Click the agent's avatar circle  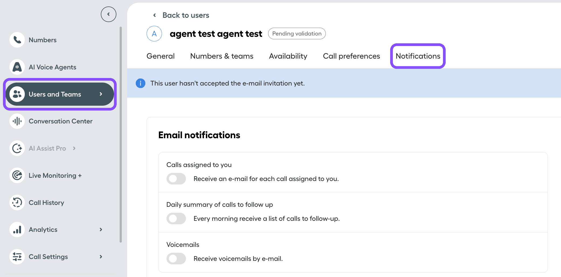pyautogui.click(x=154, y=33)
